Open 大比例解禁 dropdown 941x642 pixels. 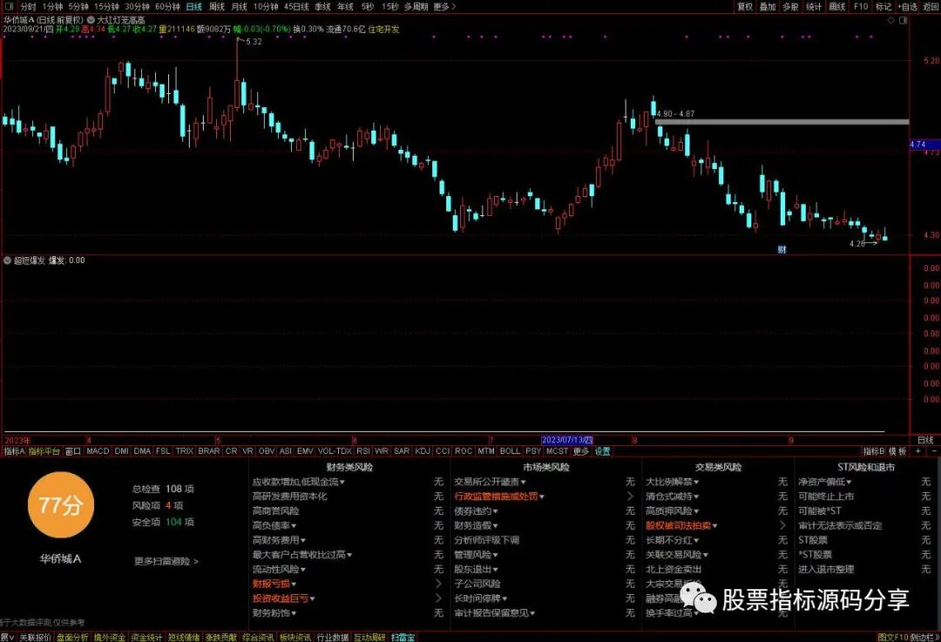[x=672, y=482]
